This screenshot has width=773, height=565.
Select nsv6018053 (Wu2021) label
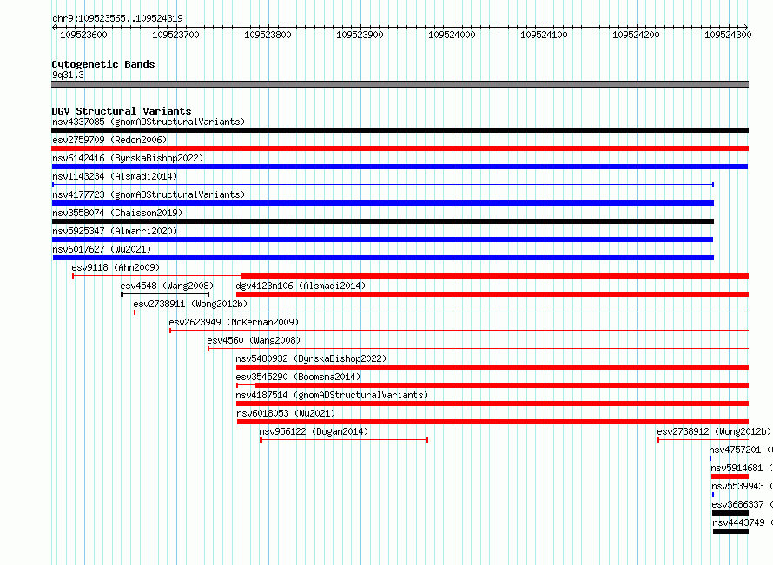pos(286,413)
